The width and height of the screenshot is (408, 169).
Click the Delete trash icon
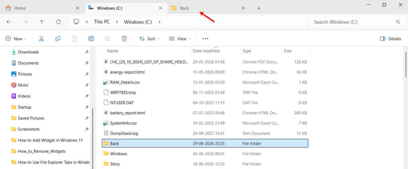[124, 39]
